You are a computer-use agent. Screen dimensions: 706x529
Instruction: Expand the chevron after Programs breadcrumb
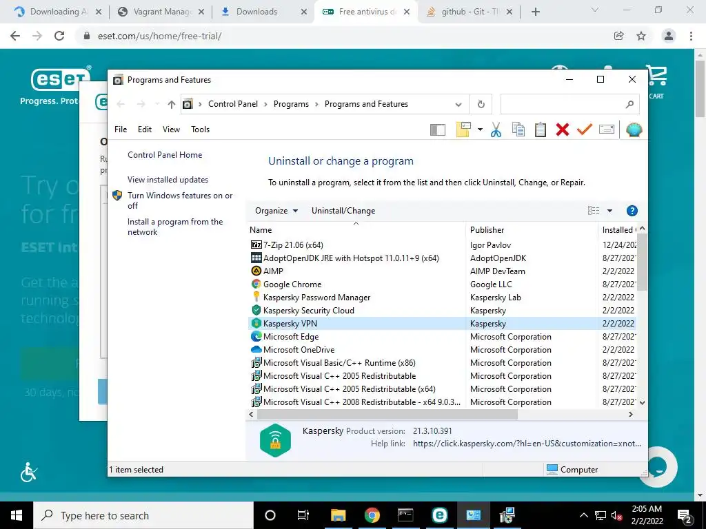316,105
